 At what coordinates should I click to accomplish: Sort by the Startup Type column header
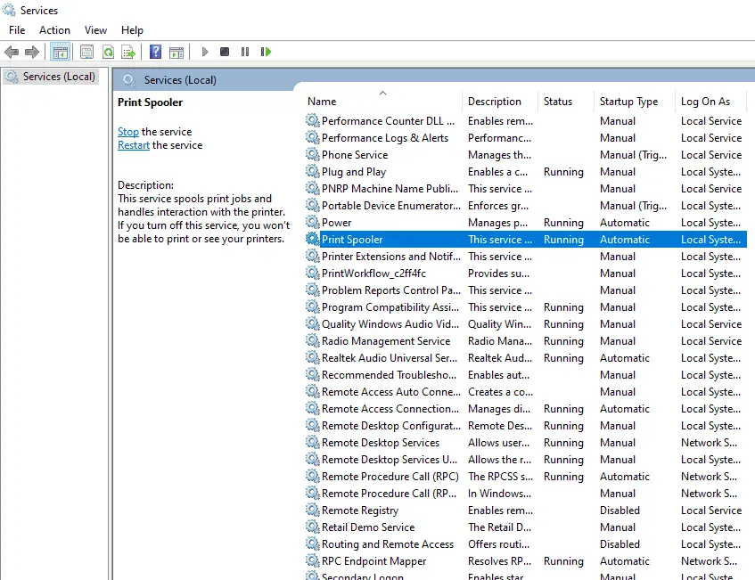point(628,102)
